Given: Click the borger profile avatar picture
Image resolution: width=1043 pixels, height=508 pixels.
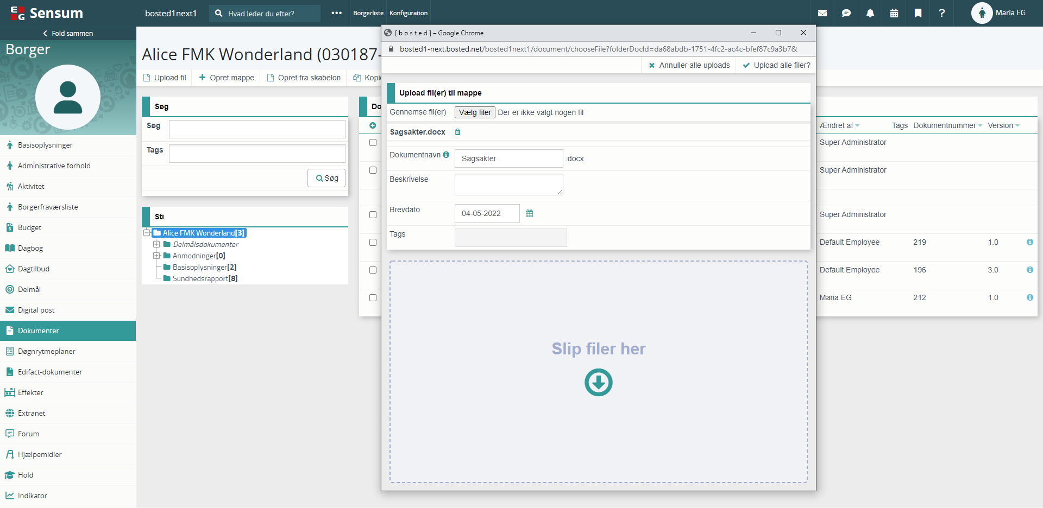Looking at the screenshot, I should [68, 97].
